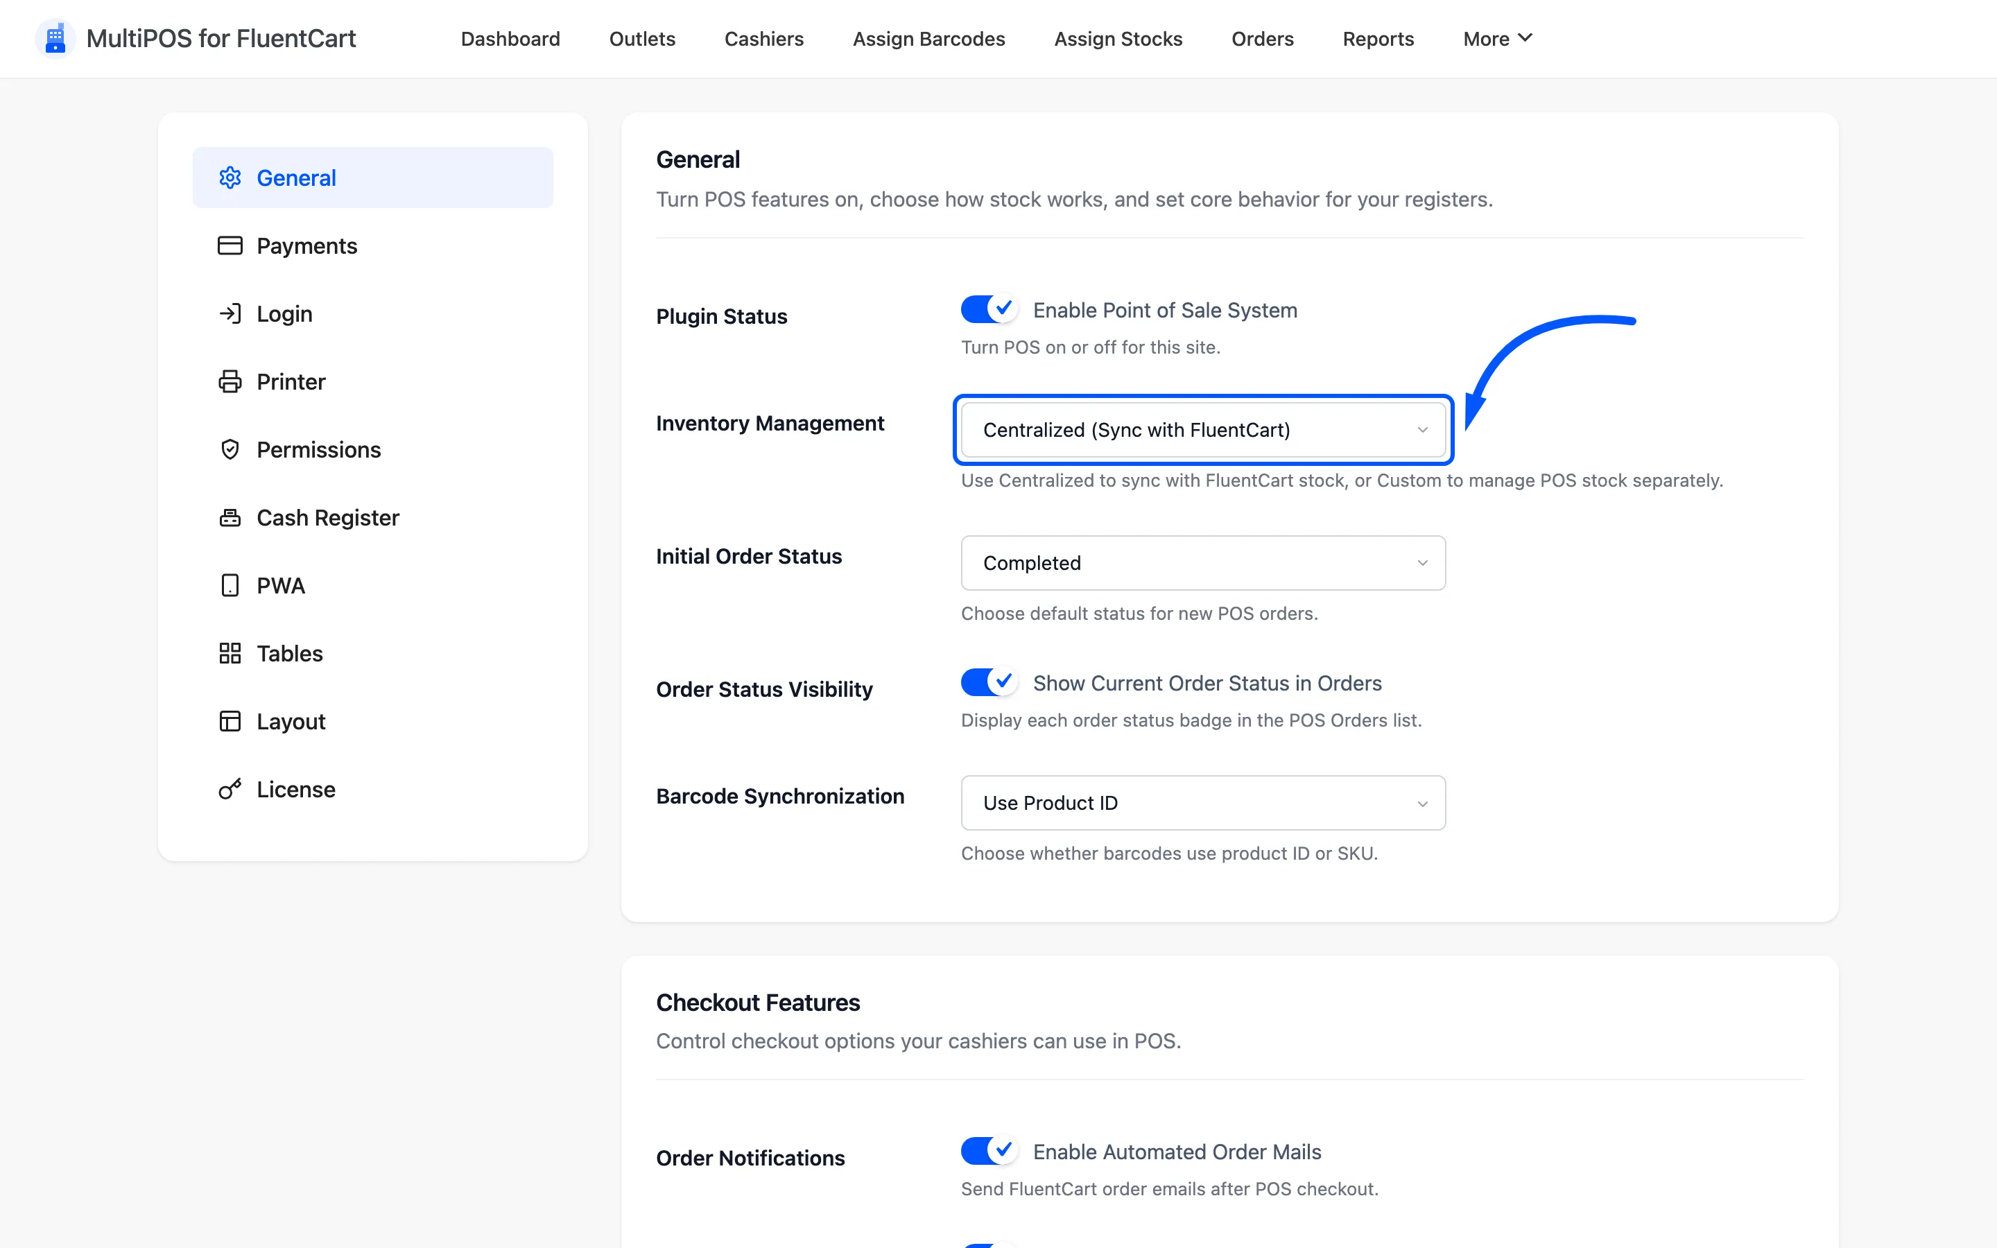The height and width of the screenshot is (1248, 1997).
Task: Select the Payments settings tab
Action: 373,246
